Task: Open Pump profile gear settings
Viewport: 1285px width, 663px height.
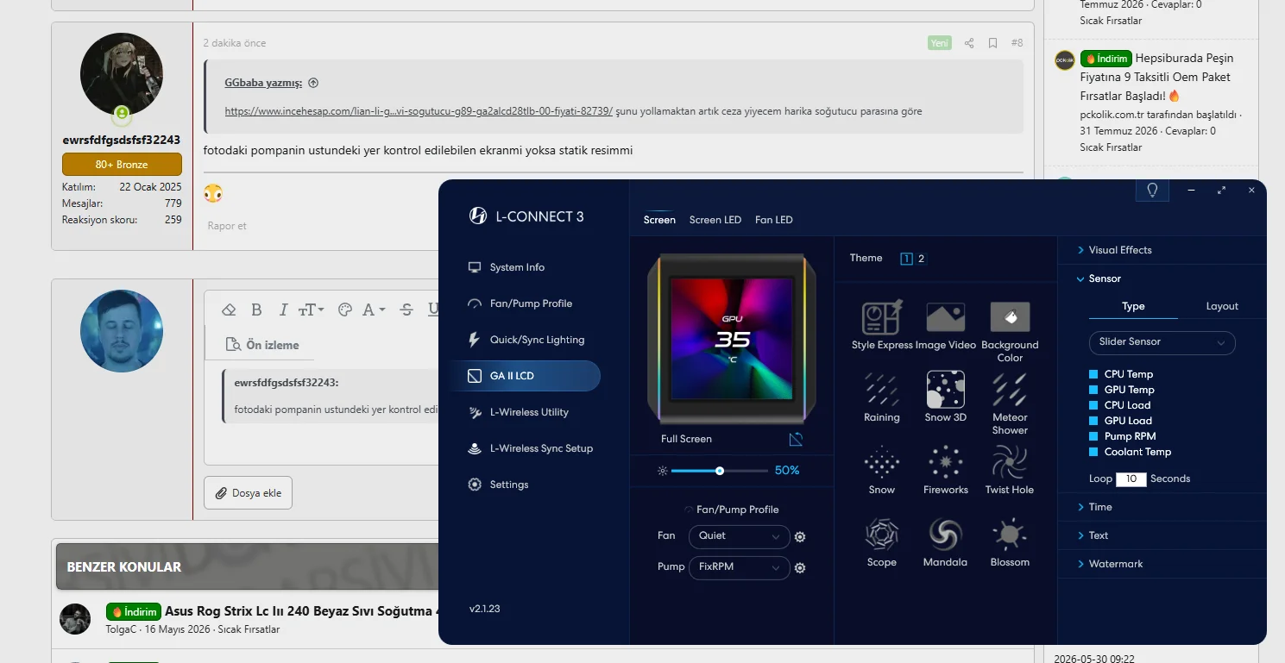Action: (800, 568)
